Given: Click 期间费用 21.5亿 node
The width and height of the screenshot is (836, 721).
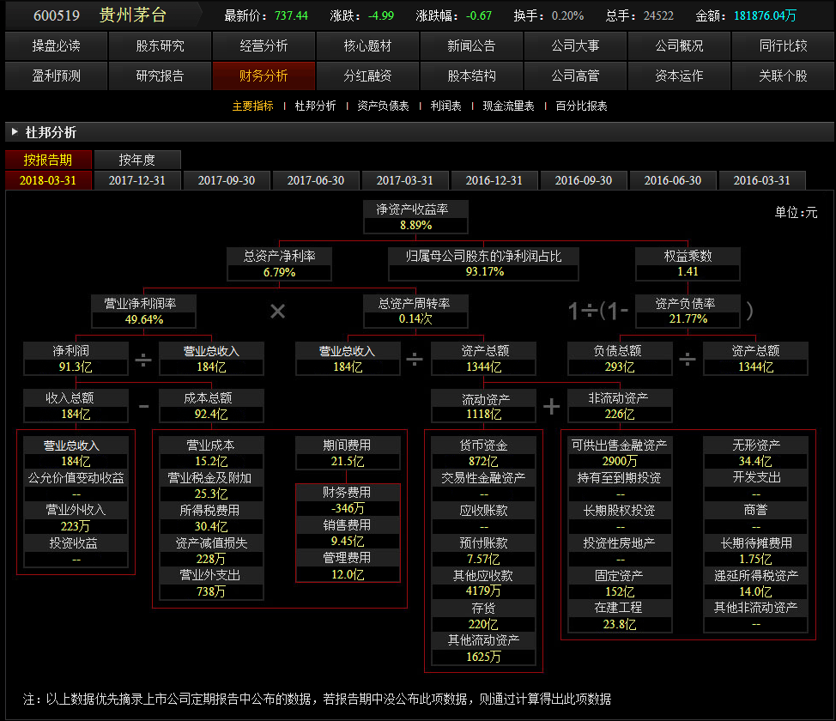Looking at the screenshot, I should pyautogui.click(x=348, y=453).
